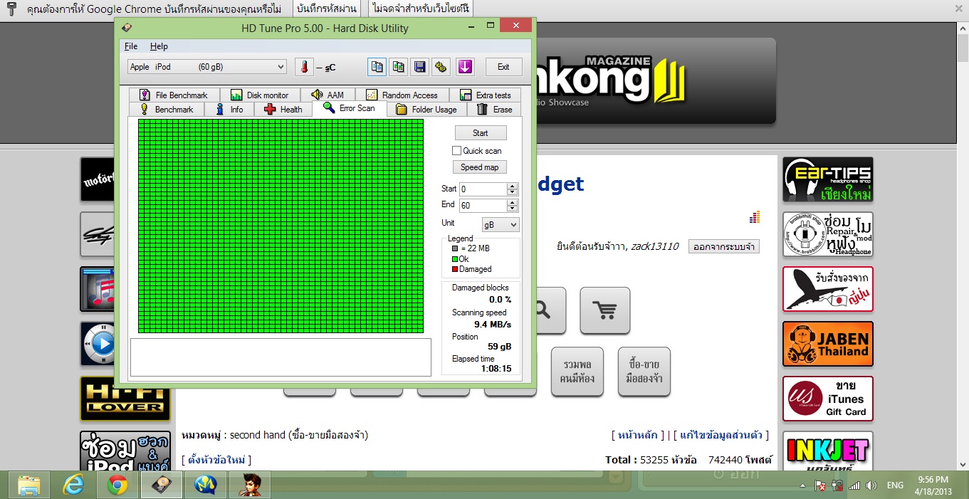The height and width of the screenshot is (499, 969).
Task: Click the รวมพลคนมีห้อง button
Action: (x=577, y=371)
